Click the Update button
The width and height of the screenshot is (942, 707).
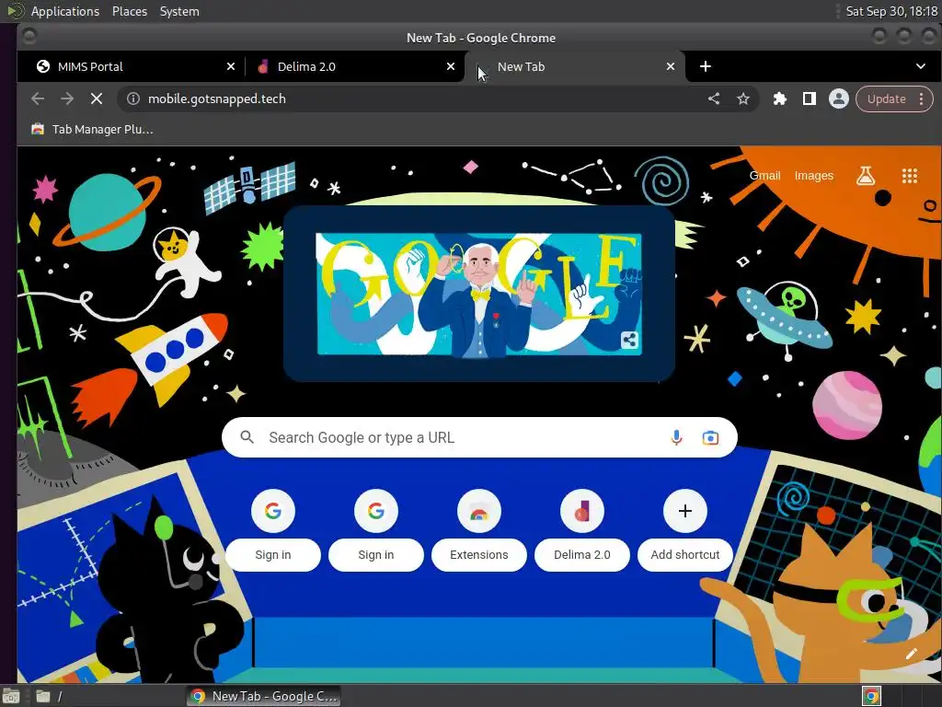886,99
